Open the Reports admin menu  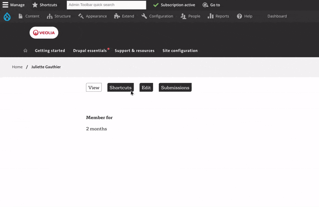coord(218,16)
